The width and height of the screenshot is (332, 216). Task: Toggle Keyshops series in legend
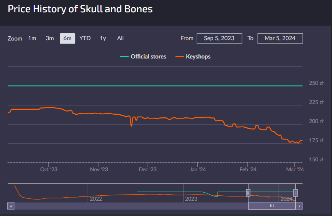point(198,57)
